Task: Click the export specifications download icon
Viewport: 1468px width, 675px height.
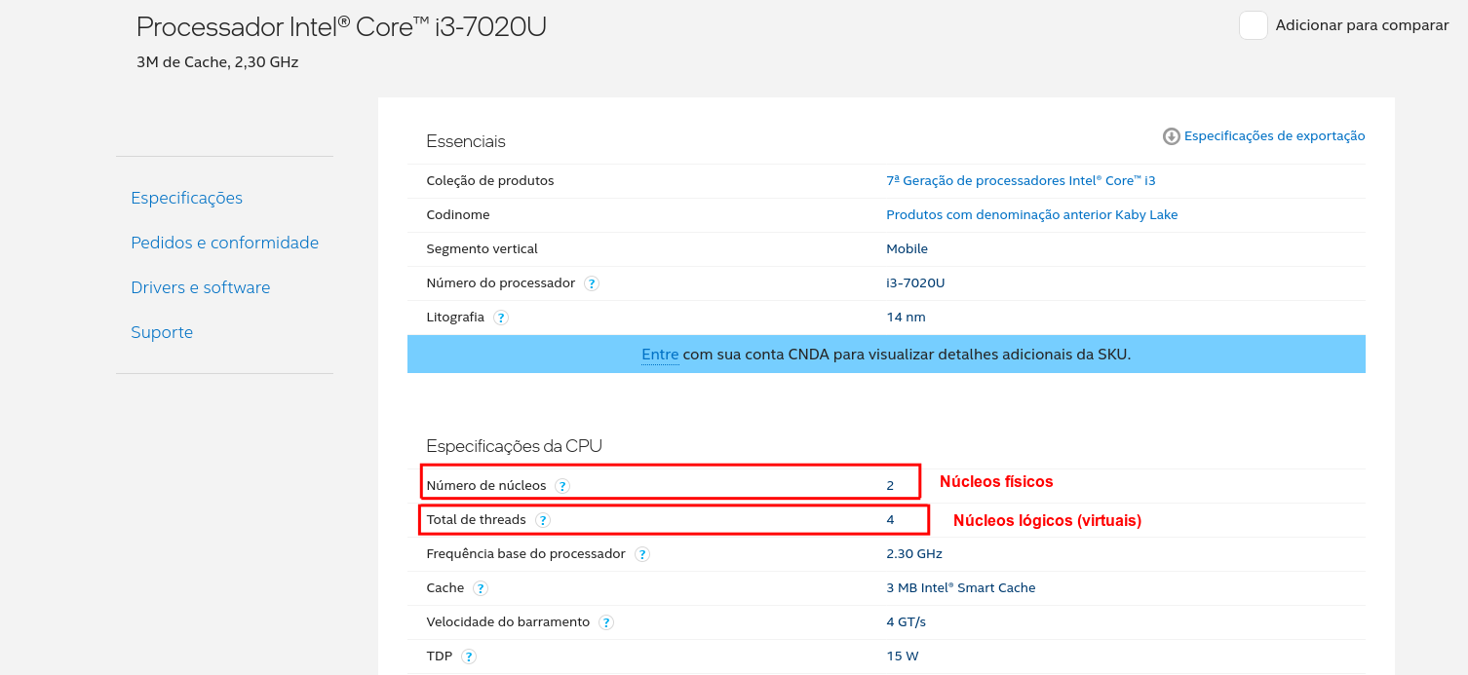Action: 1172,136
